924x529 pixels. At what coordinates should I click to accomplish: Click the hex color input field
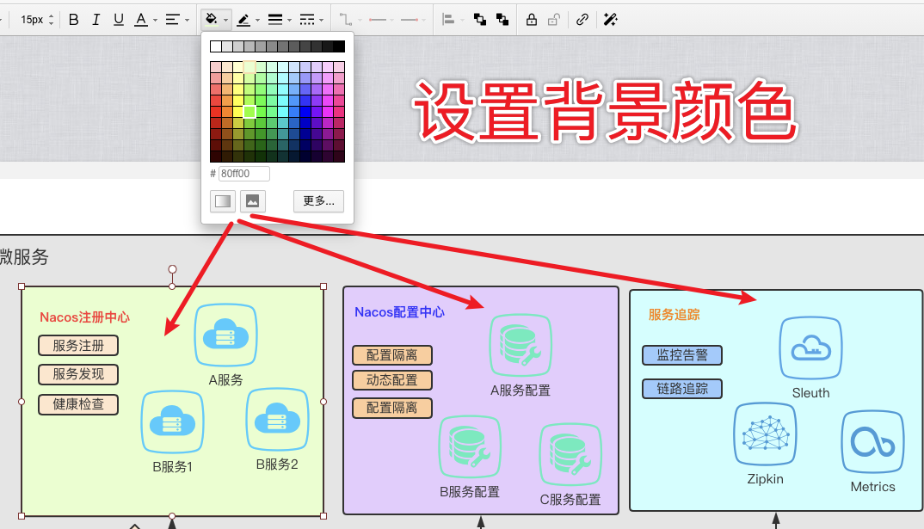tap(244, 174)
